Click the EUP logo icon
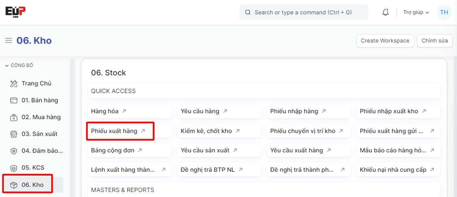The width and height of the screenshot is (457, 197). (x=15, y=11)
